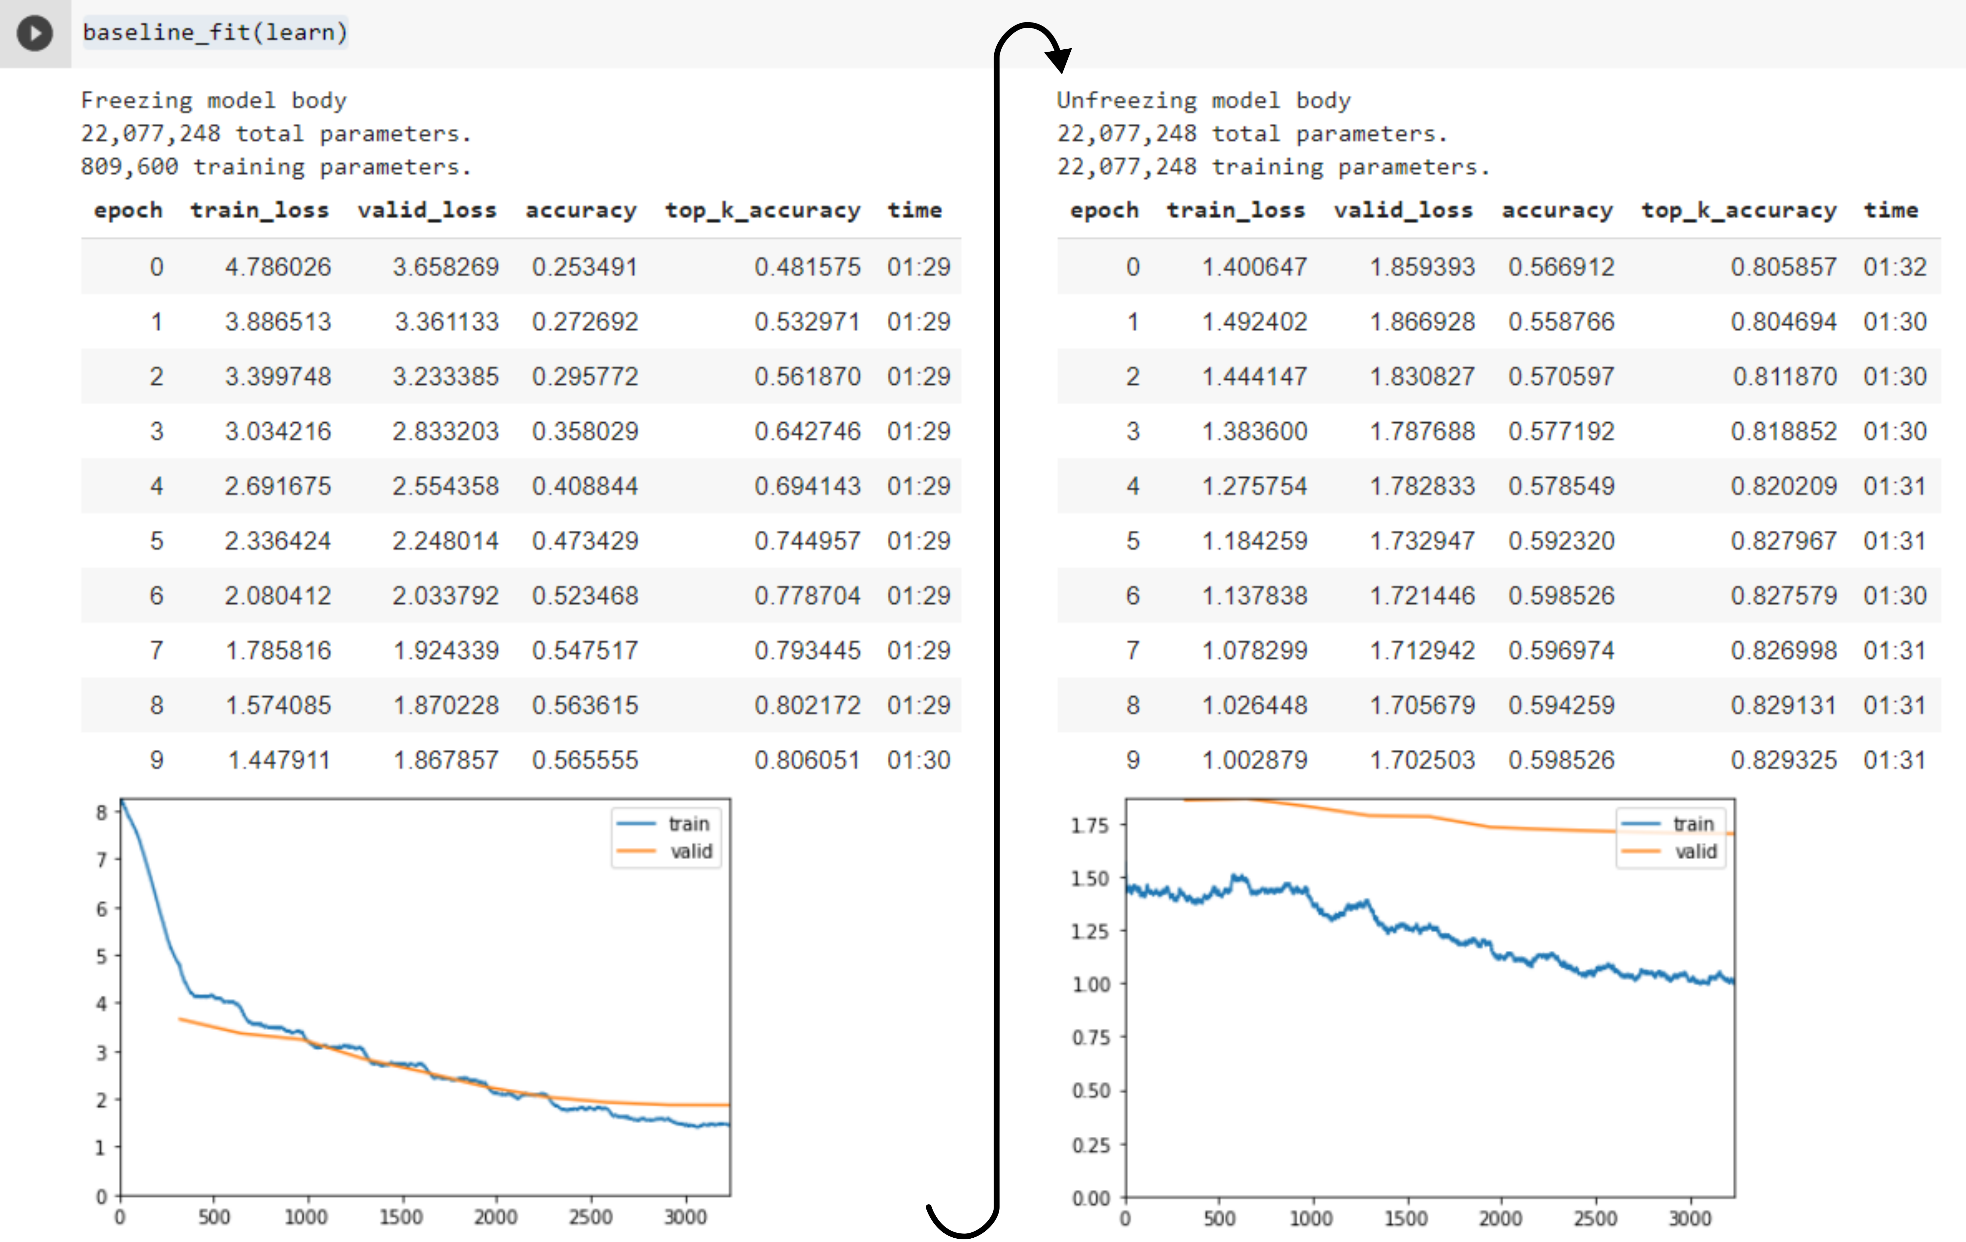Click the left table's accuracy column header

pyautogui.click(x=581, y=211)
